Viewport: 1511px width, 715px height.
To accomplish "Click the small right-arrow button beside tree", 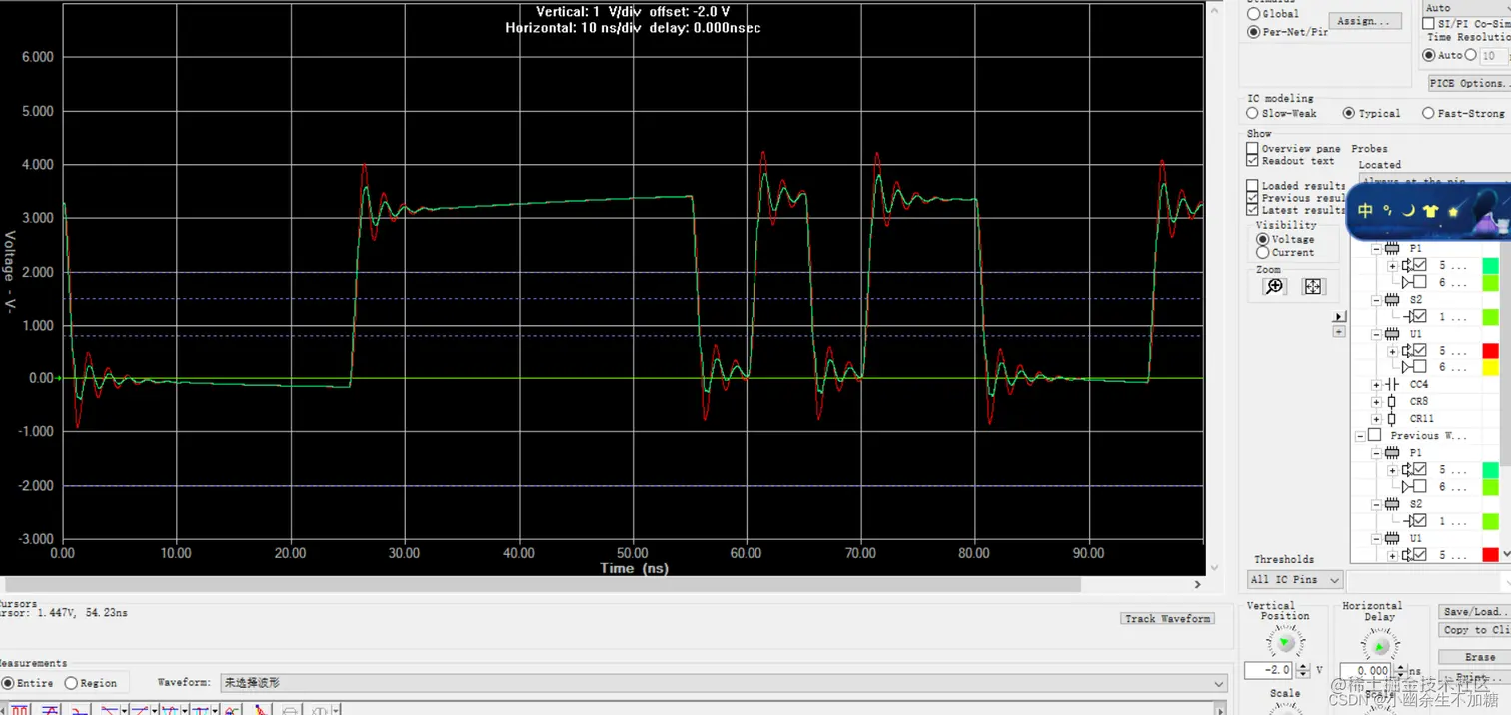I will tap(1340, 317).
